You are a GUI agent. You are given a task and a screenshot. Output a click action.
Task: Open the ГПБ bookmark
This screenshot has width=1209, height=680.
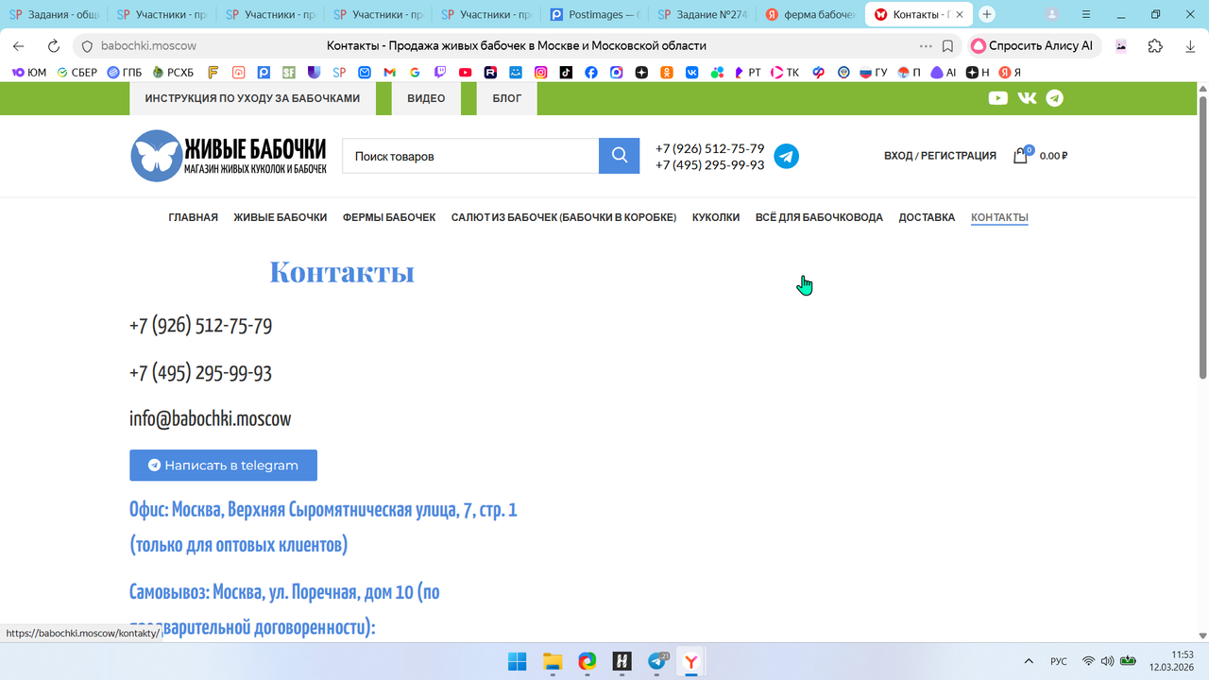(x=125, y=72)
